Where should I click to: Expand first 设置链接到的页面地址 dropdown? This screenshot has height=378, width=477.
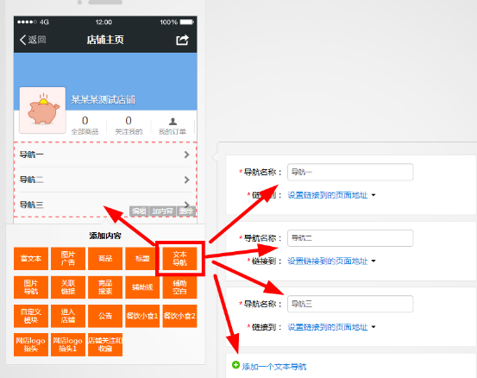[331, 195]
